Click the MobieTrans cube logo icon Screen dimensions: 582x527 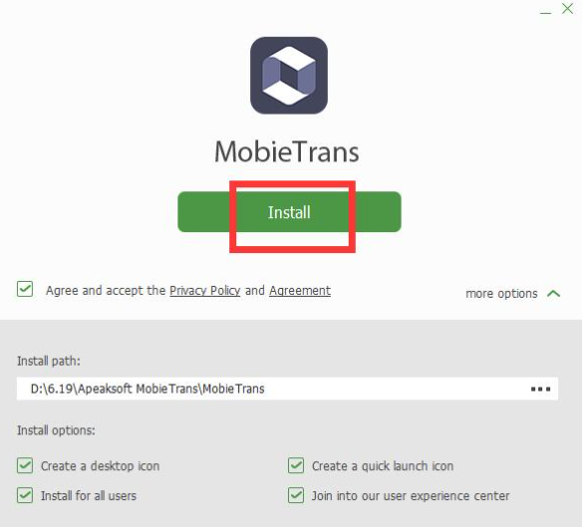tap(289, 76)
